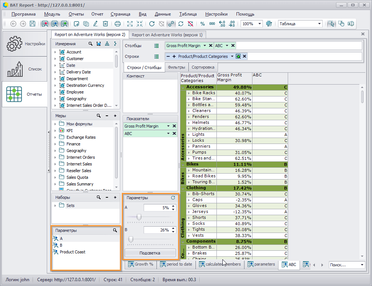372x286 pixels.
Task: Click the cube dimension view icon
Action: point(99,44)
